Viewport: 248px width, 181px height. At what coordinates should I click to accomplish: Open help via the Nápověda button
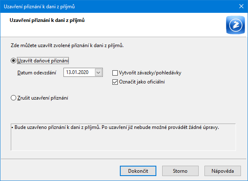223,171
